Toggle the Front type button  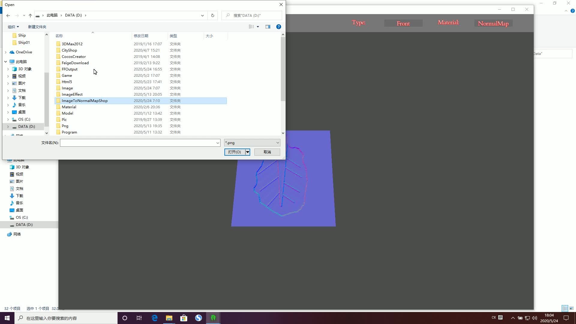(x=403, y=23)
